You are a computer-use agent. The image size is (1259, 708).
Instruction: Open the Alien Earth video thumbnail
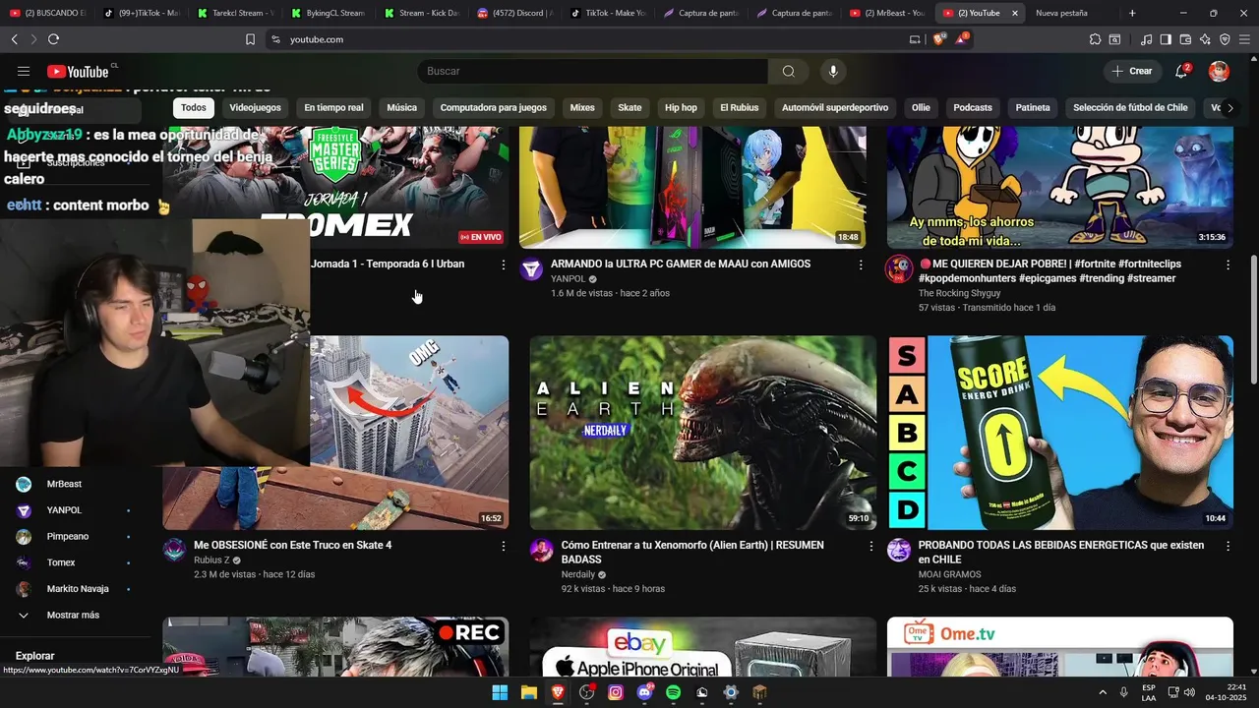pyautogui.click(x=702, y=433)
